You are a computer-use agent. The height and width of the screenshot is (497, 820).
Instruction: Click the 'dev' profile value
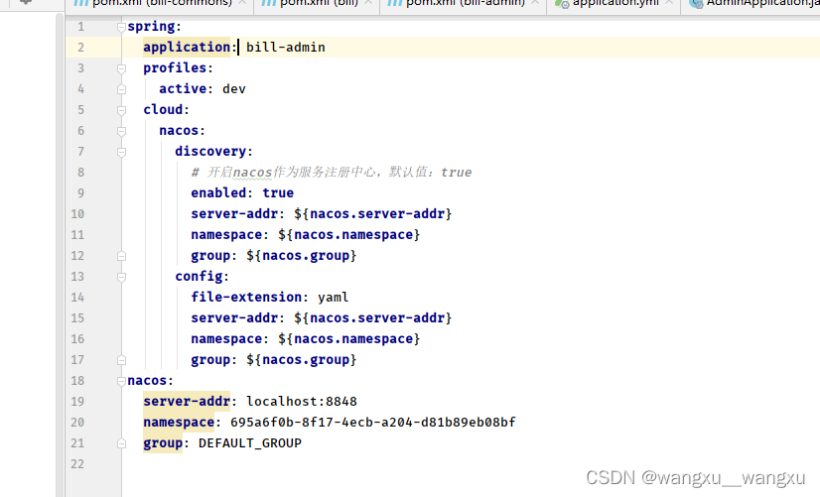pos(233,89)
